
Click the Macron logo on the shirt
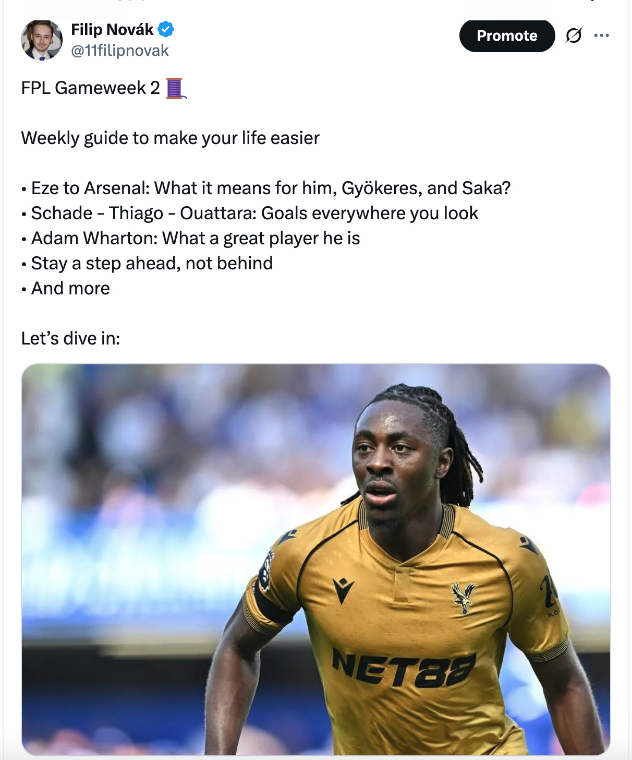343,590
